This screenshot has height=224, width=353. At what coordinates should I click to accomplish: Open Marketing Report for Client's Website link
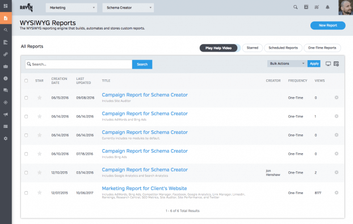tap(144, 188)
